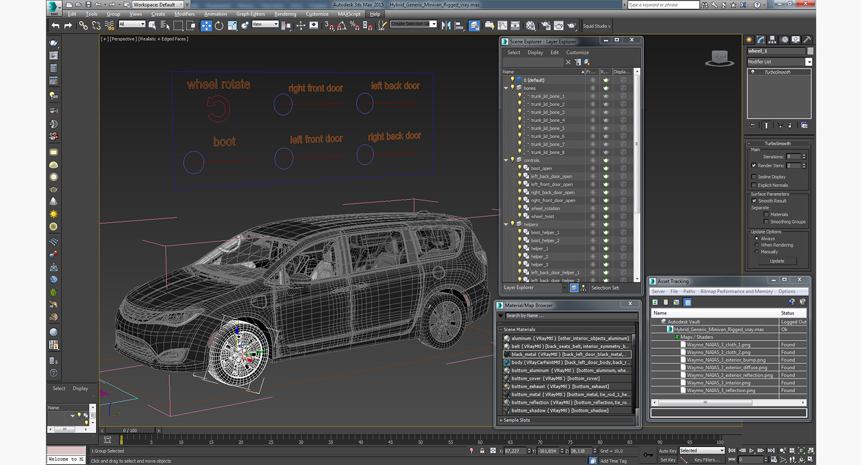Activate the Select and Link tool
Screen dimensions: 861x465
pos(83,26)
